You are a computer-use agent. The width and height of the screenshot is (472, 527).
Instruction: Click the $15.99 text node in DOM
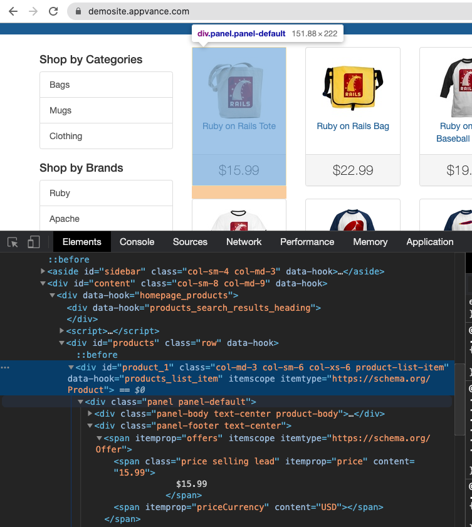192,484
